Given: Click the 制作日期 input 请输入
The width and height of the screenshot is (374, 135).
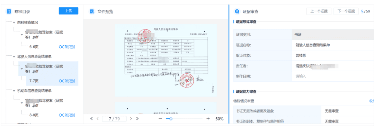Looking at the screenshot, I should pos(333,76).
